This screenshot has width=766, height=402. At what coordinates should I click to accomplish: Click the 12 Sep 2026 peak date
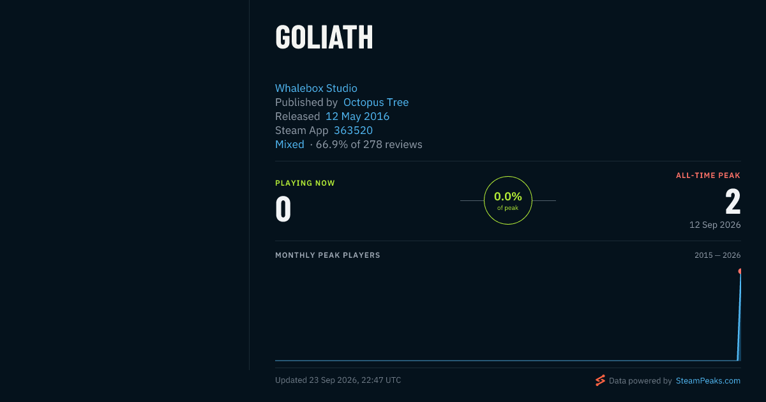click(x=715, y=225)
